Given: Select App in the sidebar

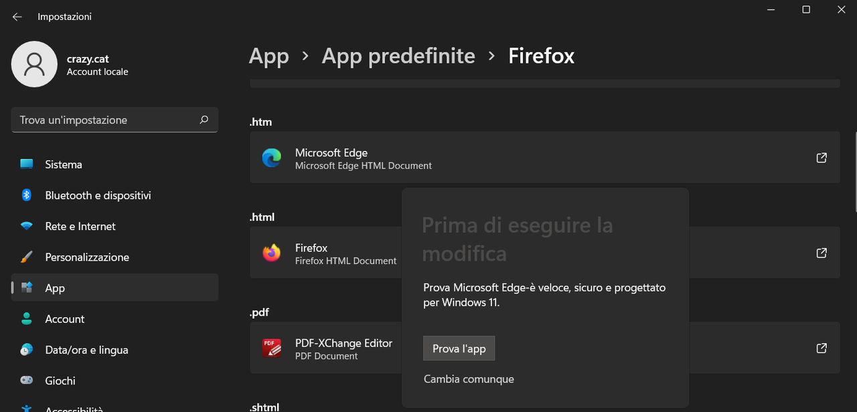Looking at the screenshot, I should pos(114,288).
